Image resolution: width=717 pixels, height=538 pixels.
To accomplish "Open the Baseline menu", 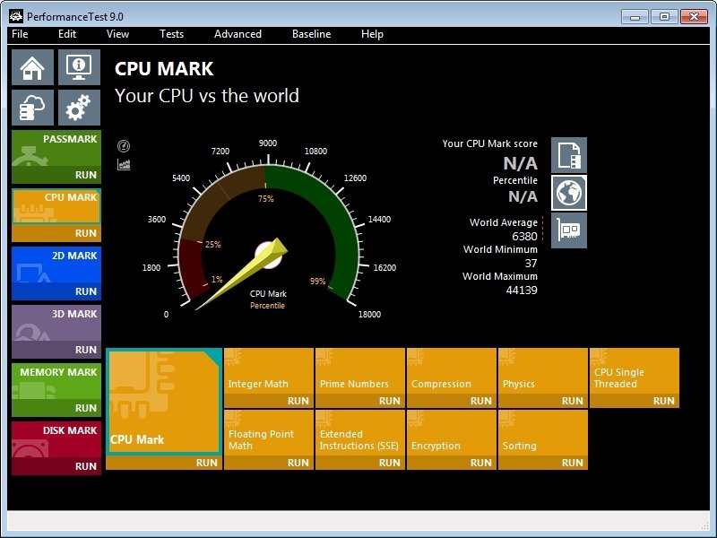I will (x=311, y=34).
